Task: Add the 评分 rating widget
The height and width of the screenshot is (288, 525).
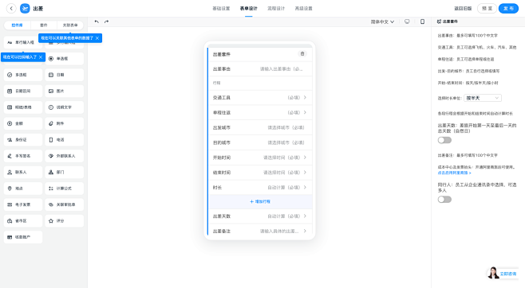Action: 65,221
